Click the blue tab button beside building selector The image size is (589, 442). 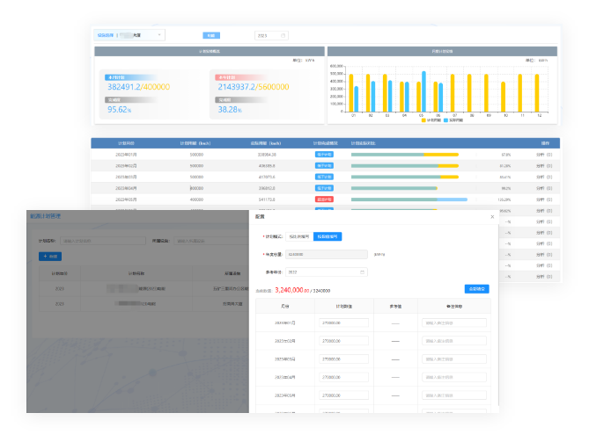pos(211,35)
